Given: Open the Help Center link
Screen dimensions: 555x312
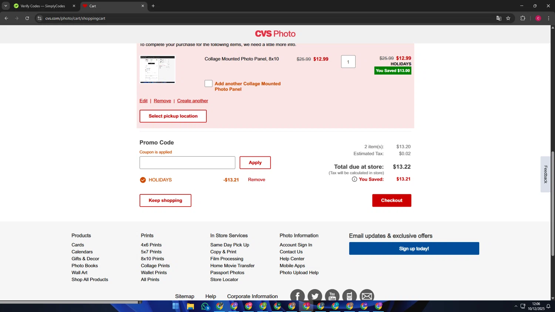Looking at the screenshot, I should (292, 259).
